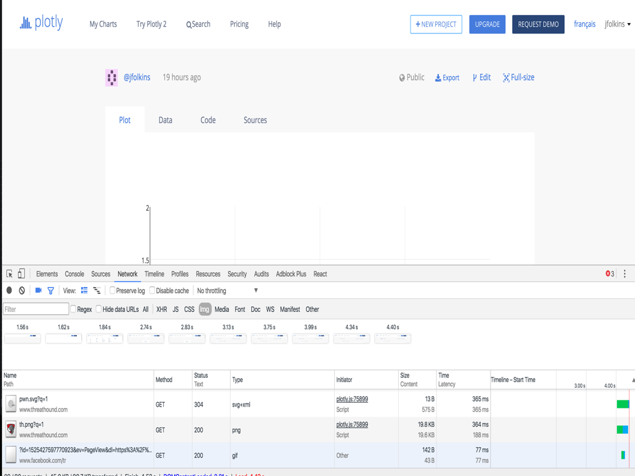This screenshot has width=635, height=476.
Task: Open the plotly.js:75899 initiator link for pwn.svg
Action: click(352, 399)
